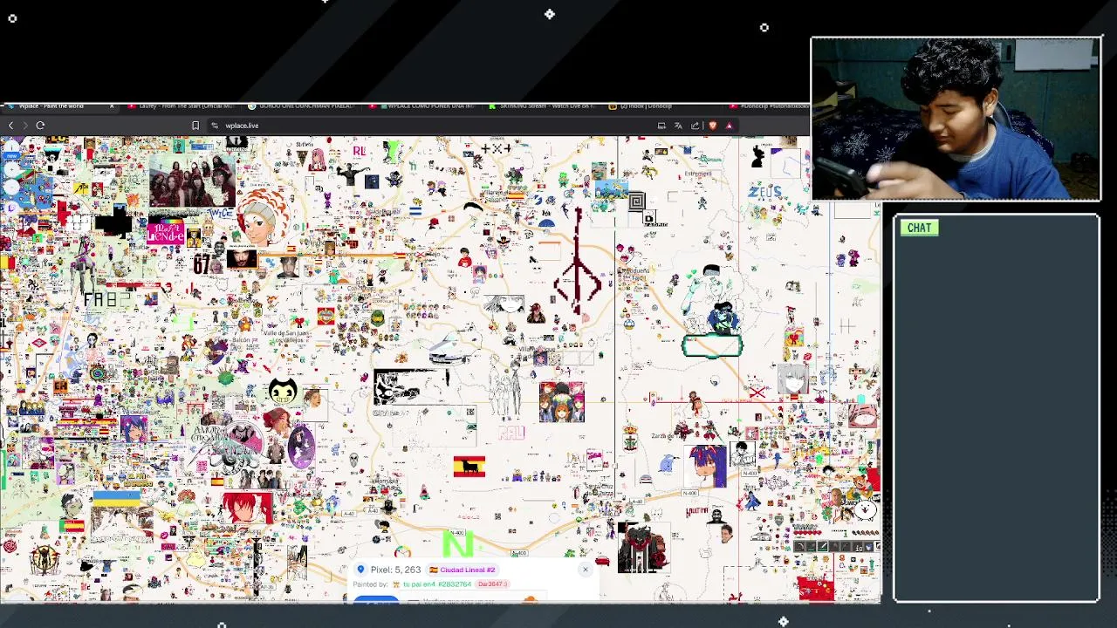
Task: Close the pixel info popup
Action: click(x=586, y=570)
